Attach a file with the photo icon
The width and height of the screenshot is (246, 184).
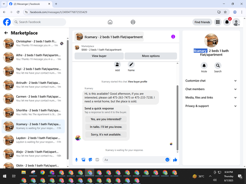(84, 159)
